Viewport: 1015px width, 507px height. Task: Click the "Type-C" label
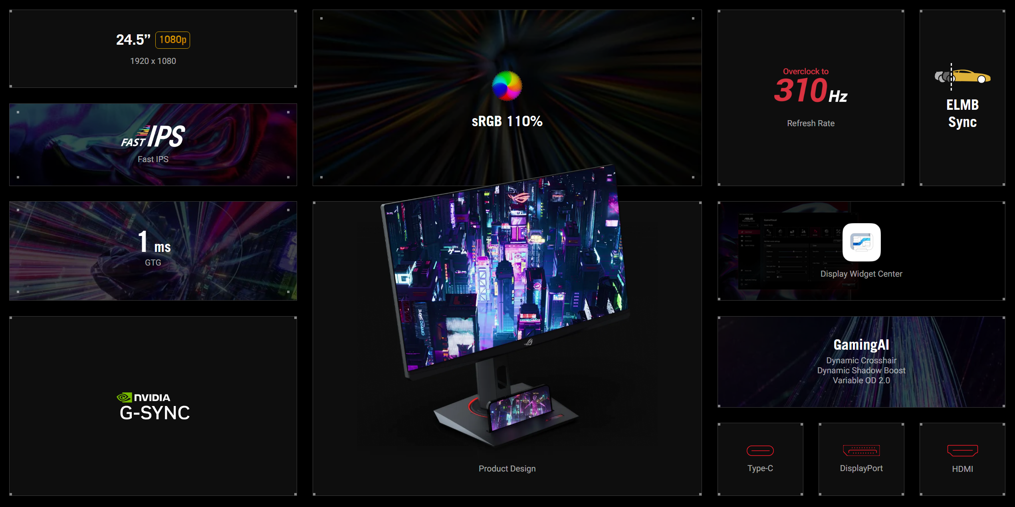(x=760, y=468)
